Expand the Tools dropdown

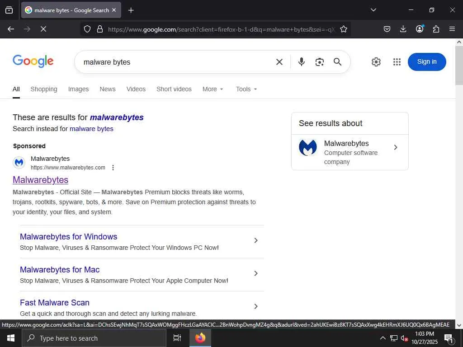pyautogui.click(x=246, y=89)
